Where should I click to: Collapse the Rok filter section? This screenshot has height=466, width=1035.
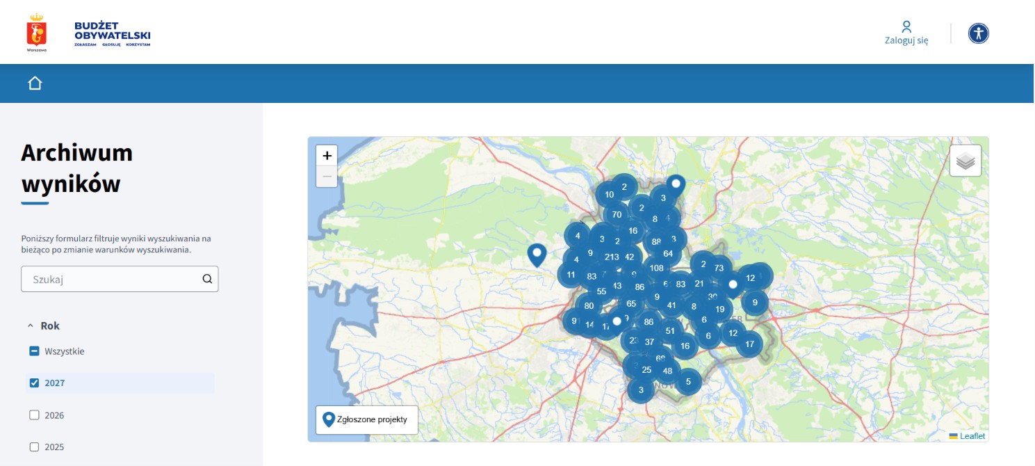[x=44, y=326]
